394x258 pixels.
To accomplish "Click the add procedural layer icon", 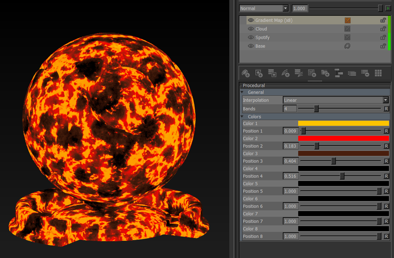I will (312, 73).
